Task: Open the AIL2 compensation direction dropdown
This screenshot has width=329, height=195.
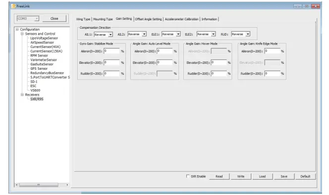Action: tap(137, 34)
